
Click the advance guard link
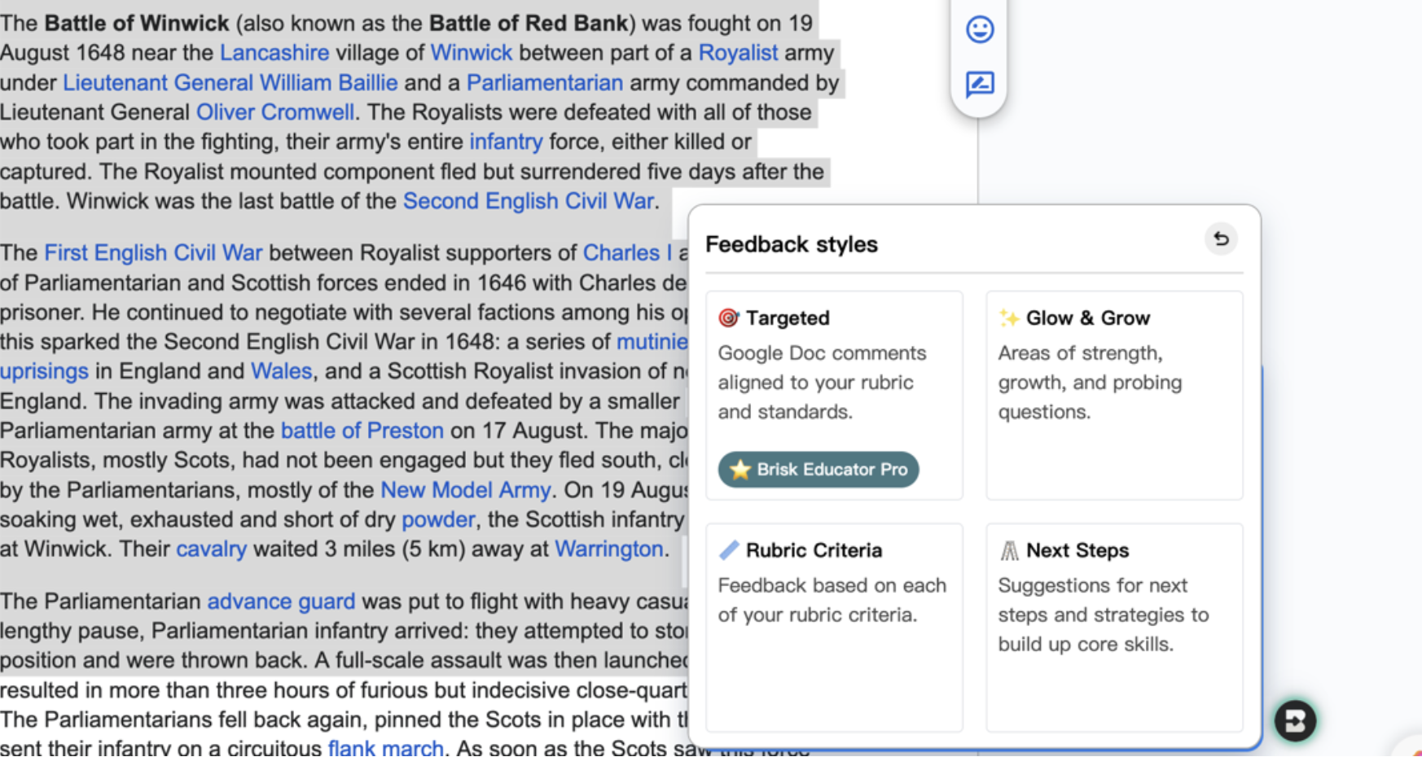(x=281, y=602)
